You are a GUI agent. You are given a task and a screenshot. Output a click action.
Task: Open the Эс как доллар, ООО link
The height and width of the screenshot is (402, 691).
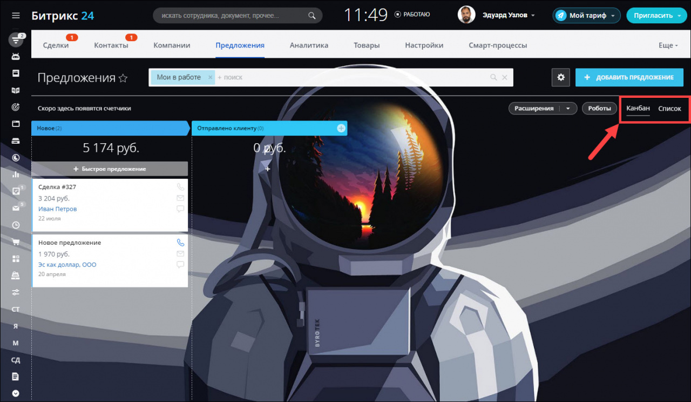click(67, 265)
